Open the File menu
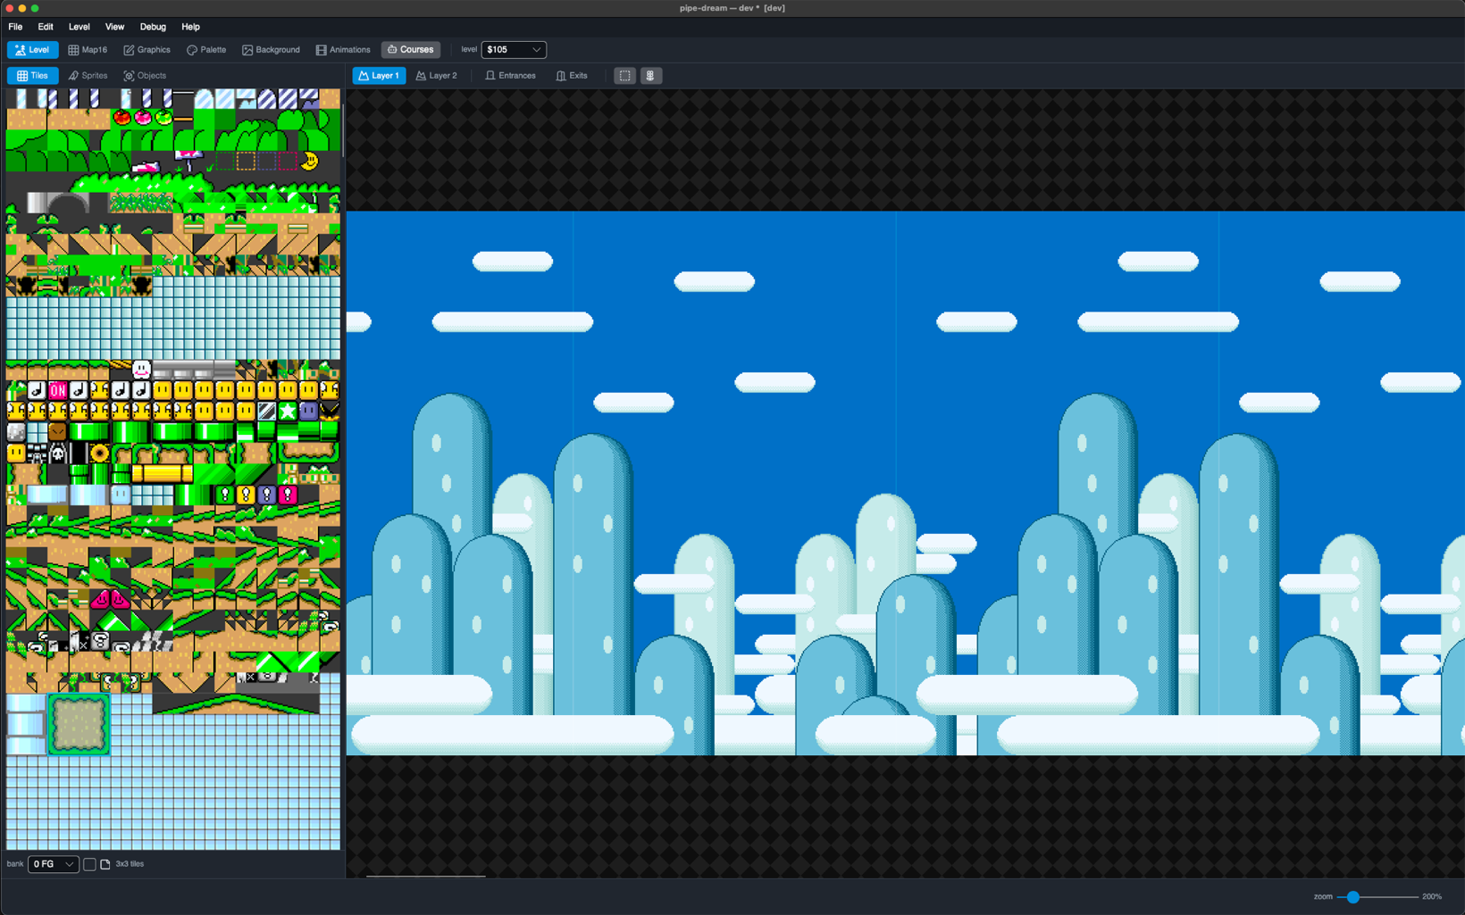Image resolution: width=1465 pixels, height=915 pixels. pos(15,27)
